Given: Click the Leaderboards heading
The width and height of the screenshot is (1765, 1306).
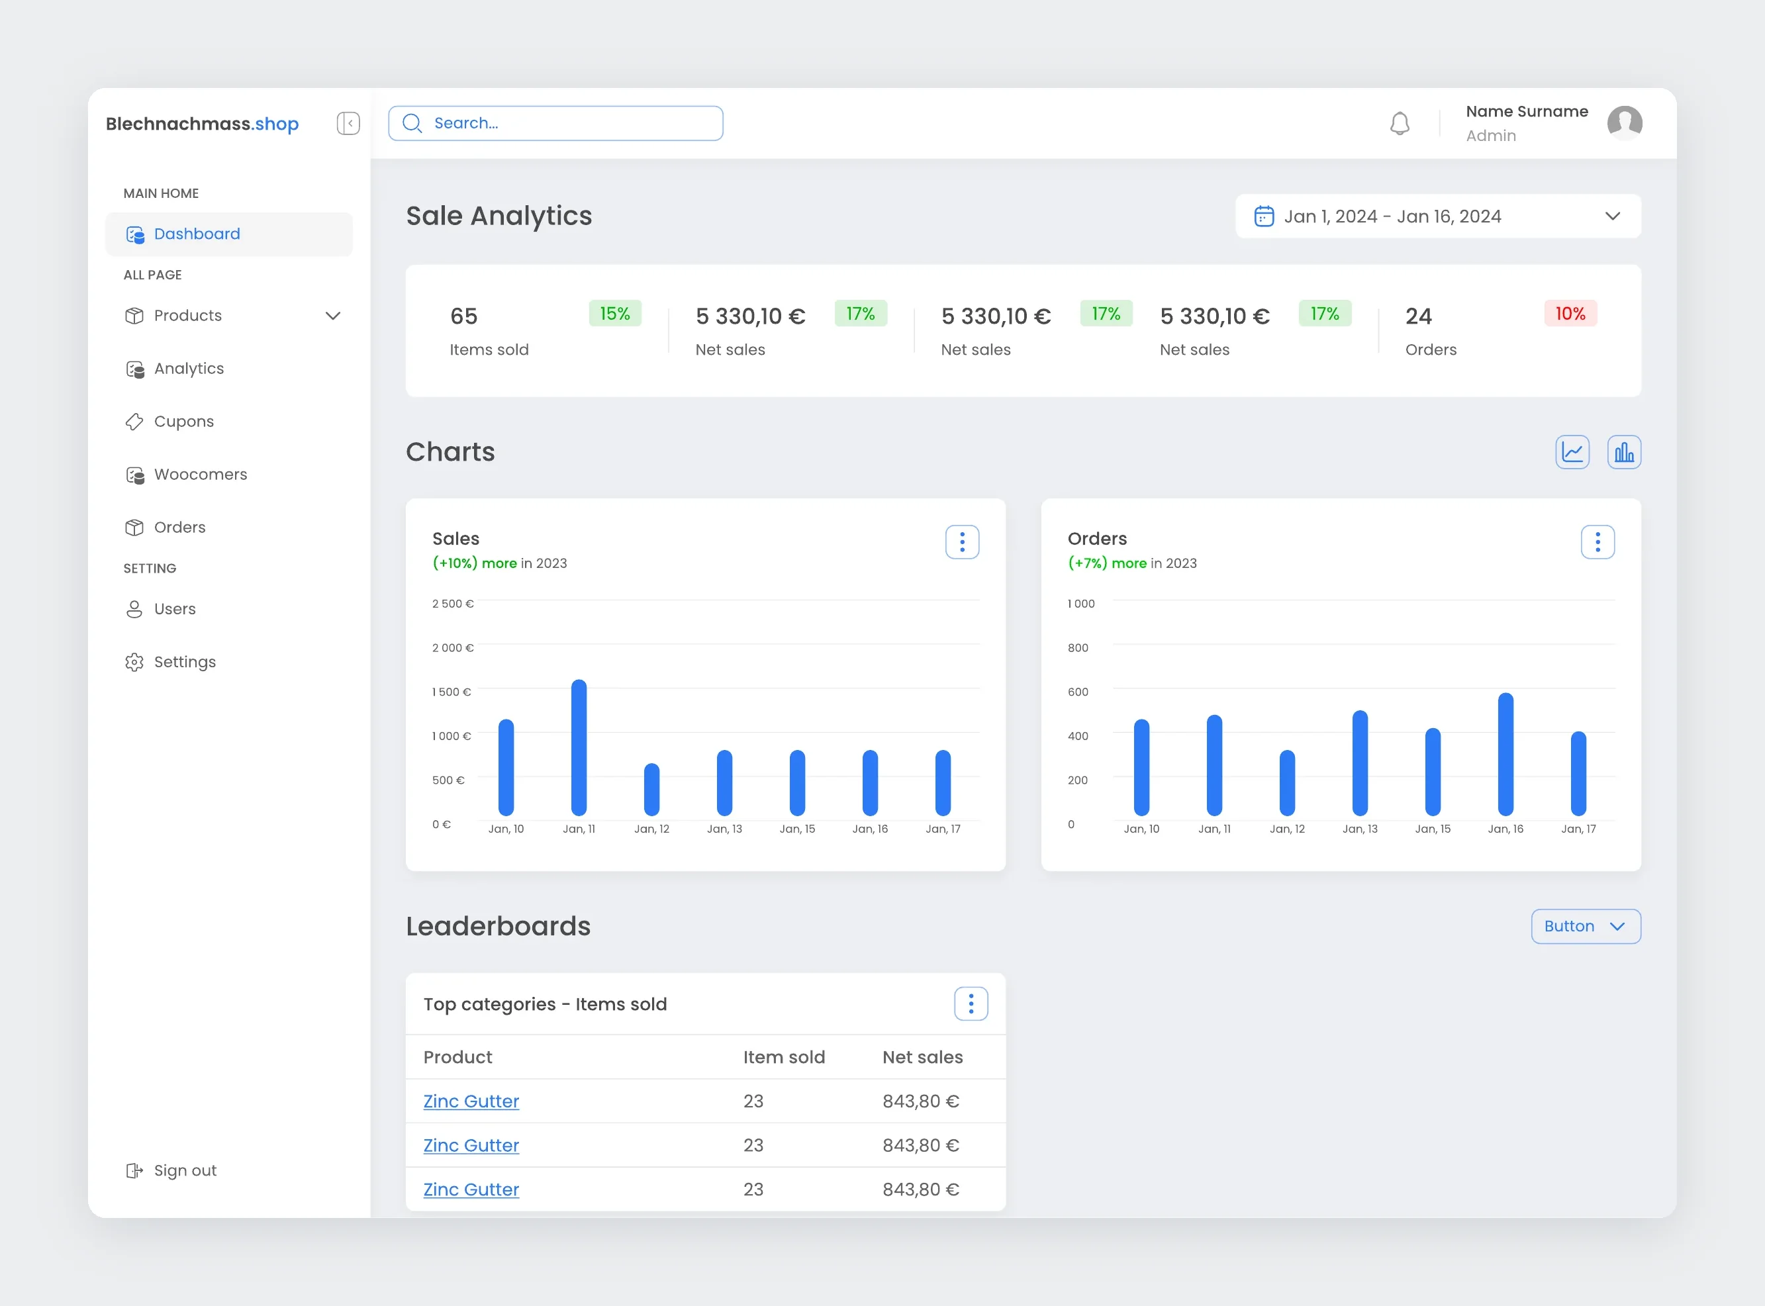Looking at the screenshot, I should point(498,927).
